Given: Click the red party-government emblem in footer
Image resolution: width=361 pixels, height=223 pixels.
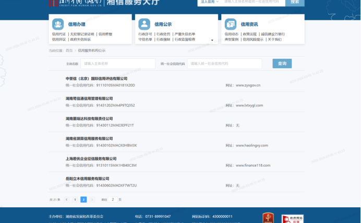Looking at the screenshot, I should (268, 218).
